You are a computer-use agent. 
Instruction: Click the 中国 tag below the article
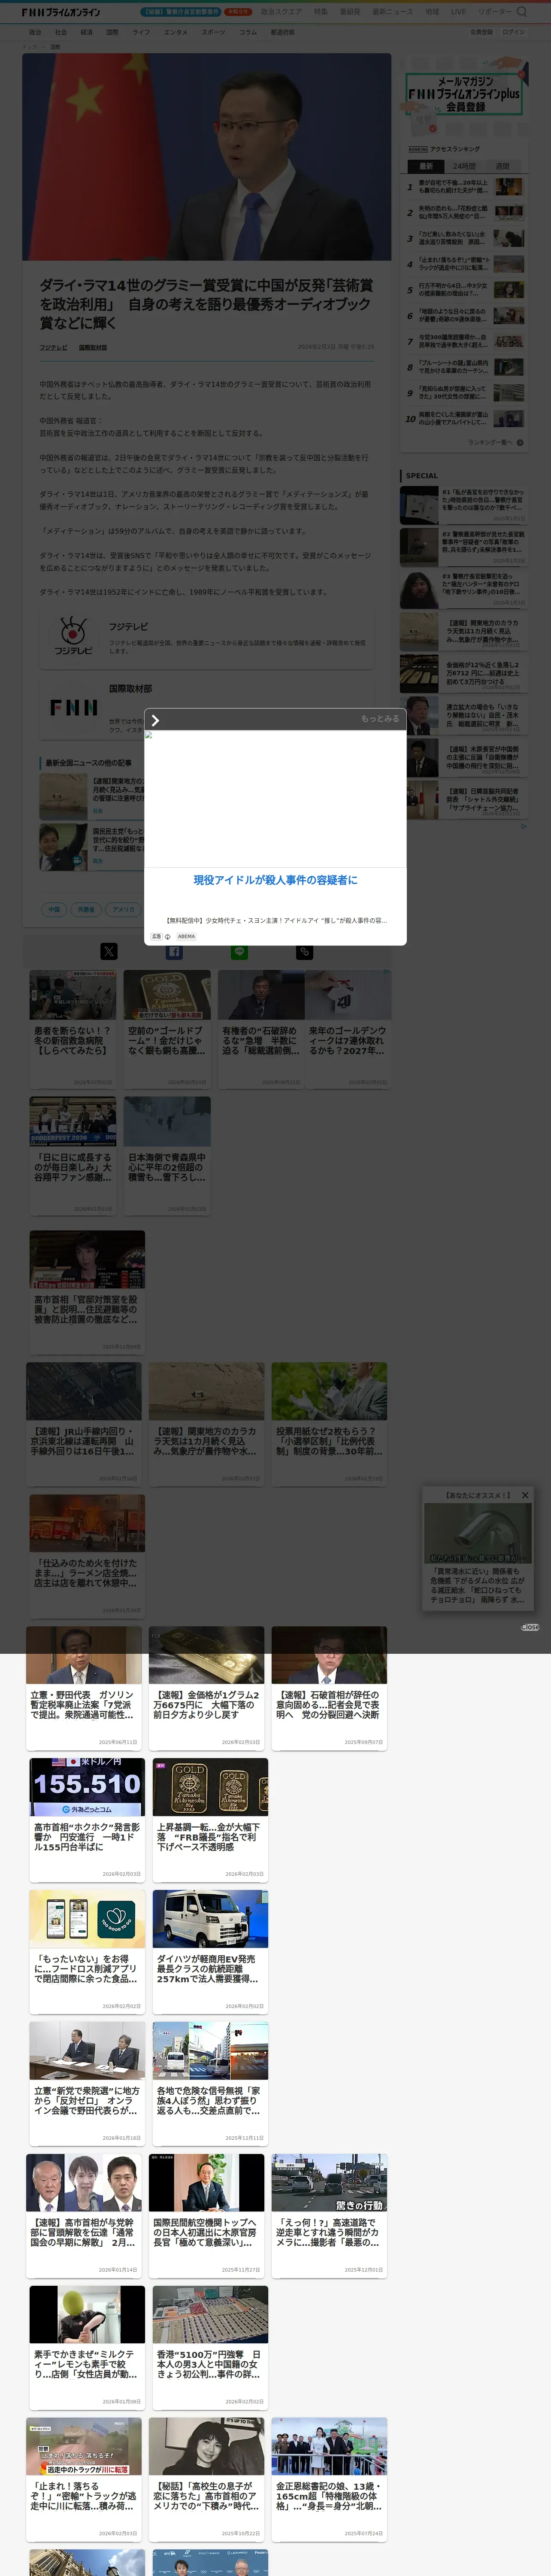click(55, 909)
